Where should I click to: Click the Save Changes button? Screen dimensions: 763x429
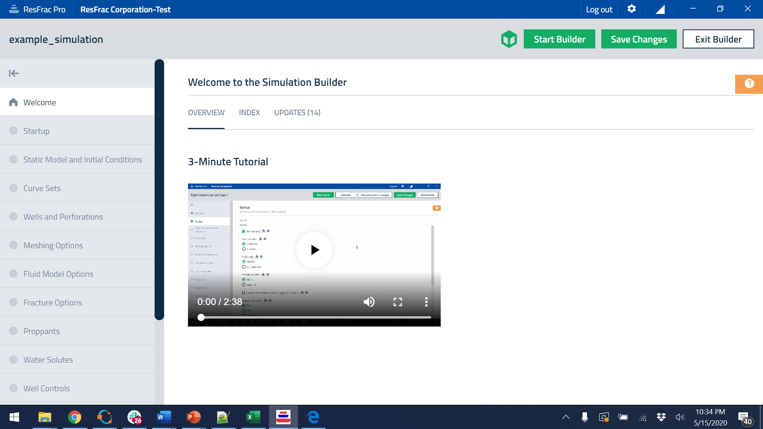pos(639,39)
